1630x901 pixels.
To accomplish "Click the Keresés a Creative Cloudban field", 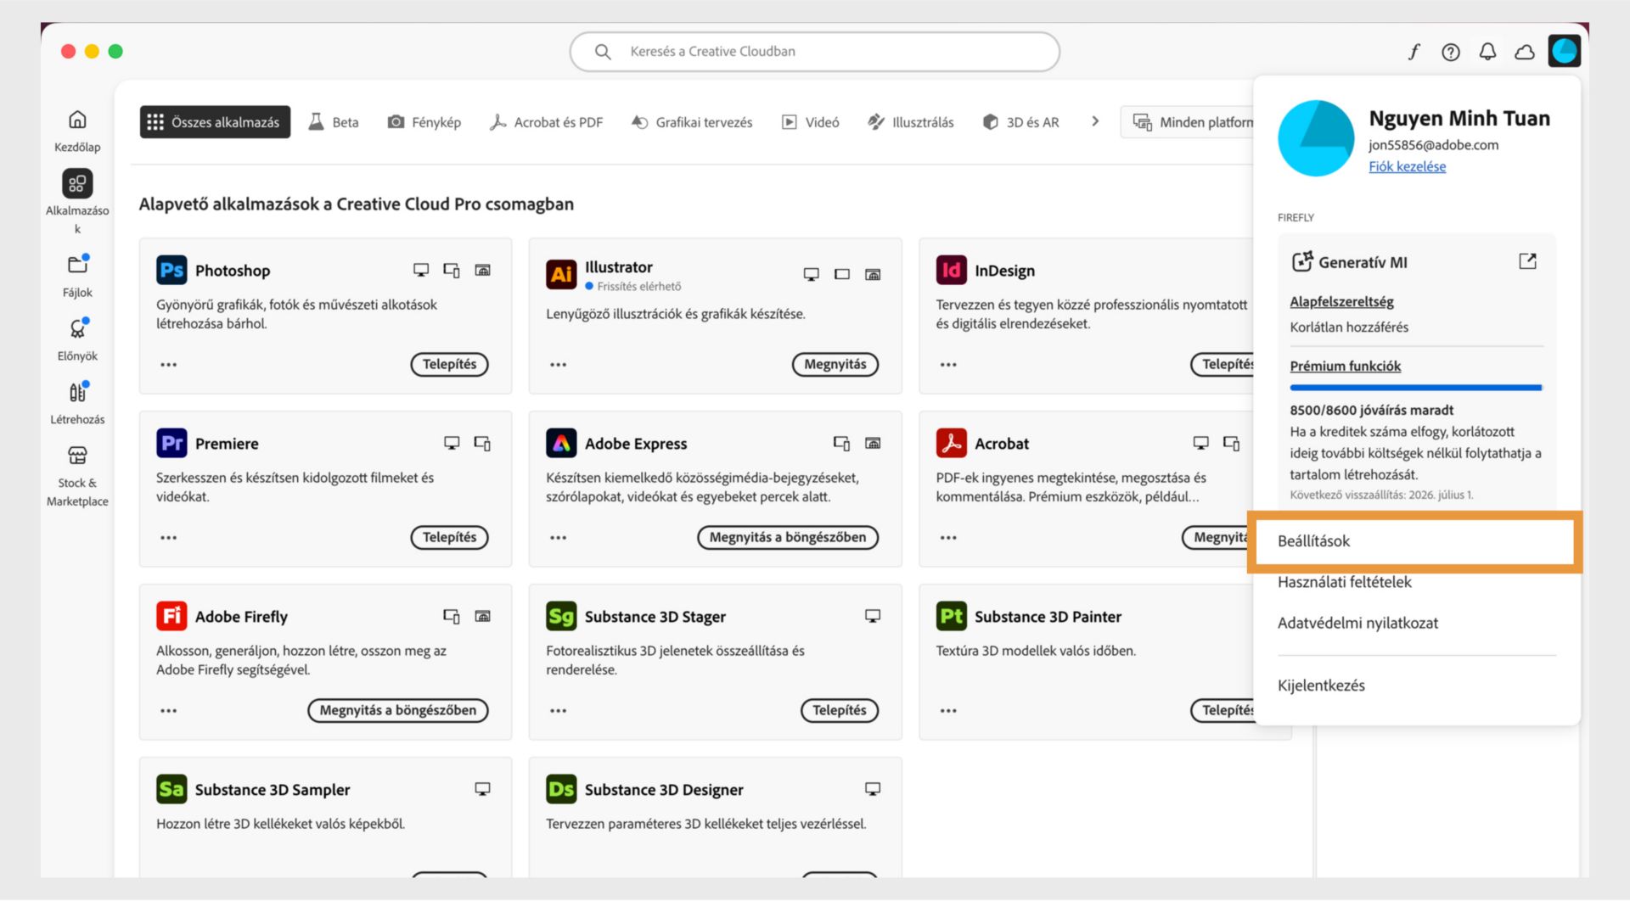I will [814, 52].
